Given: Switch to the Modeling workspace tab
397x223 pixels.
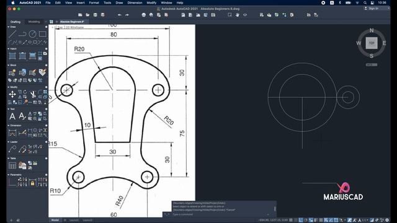Looking at the screenshot, I should point(34,22).
